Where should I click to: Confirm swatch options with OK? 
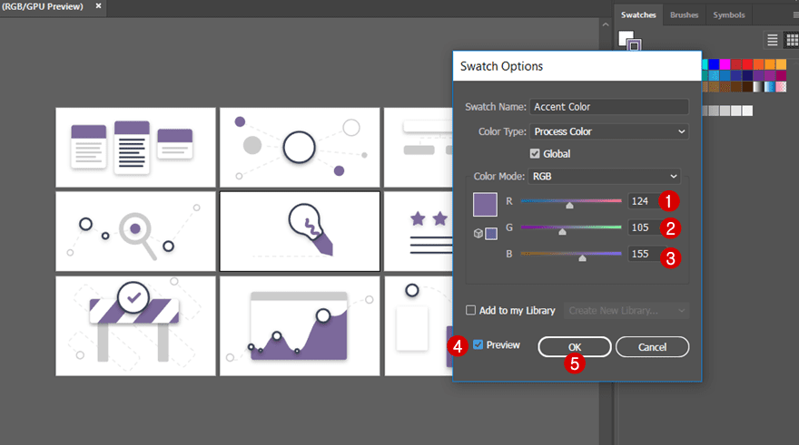pos(574,347)
